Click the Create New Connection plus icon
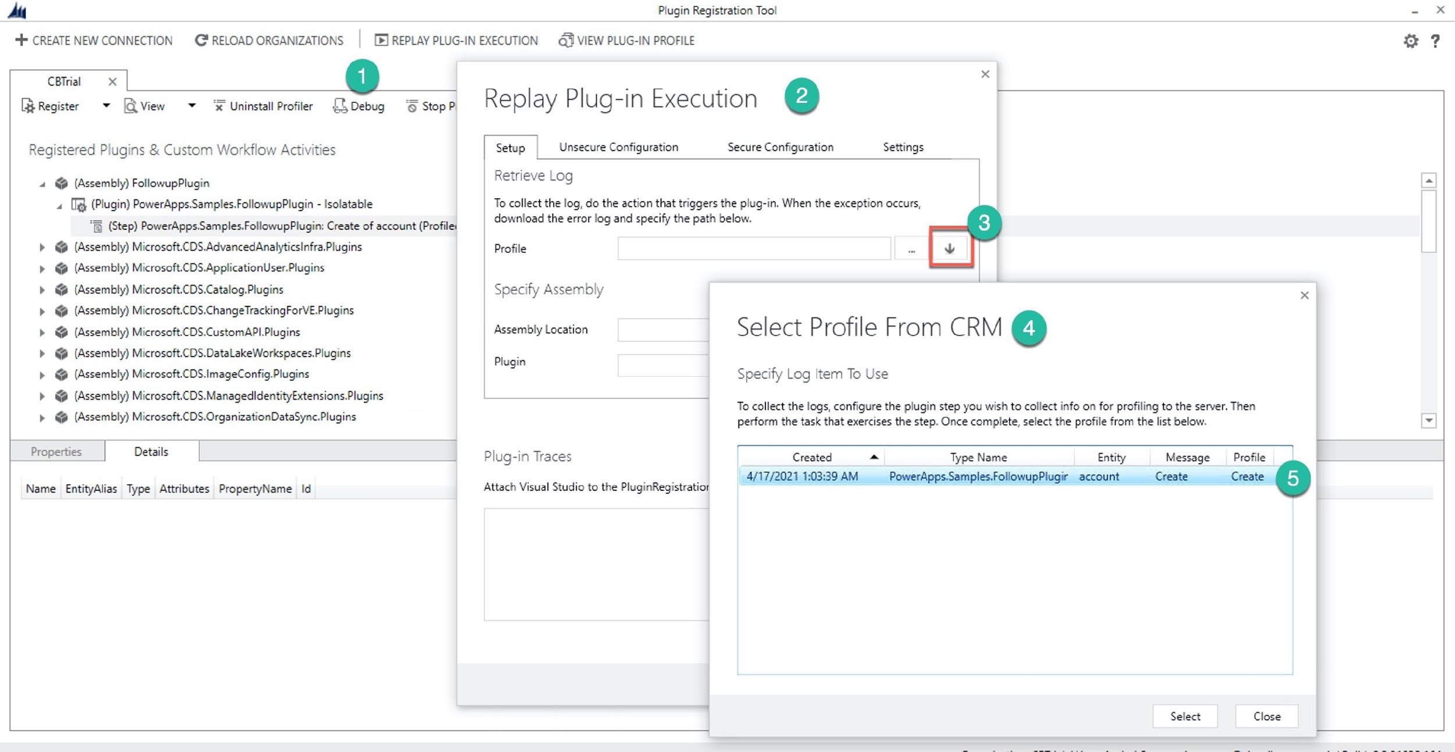The width and height of the screenshot is (1455, 752). [x=22, y=40]
